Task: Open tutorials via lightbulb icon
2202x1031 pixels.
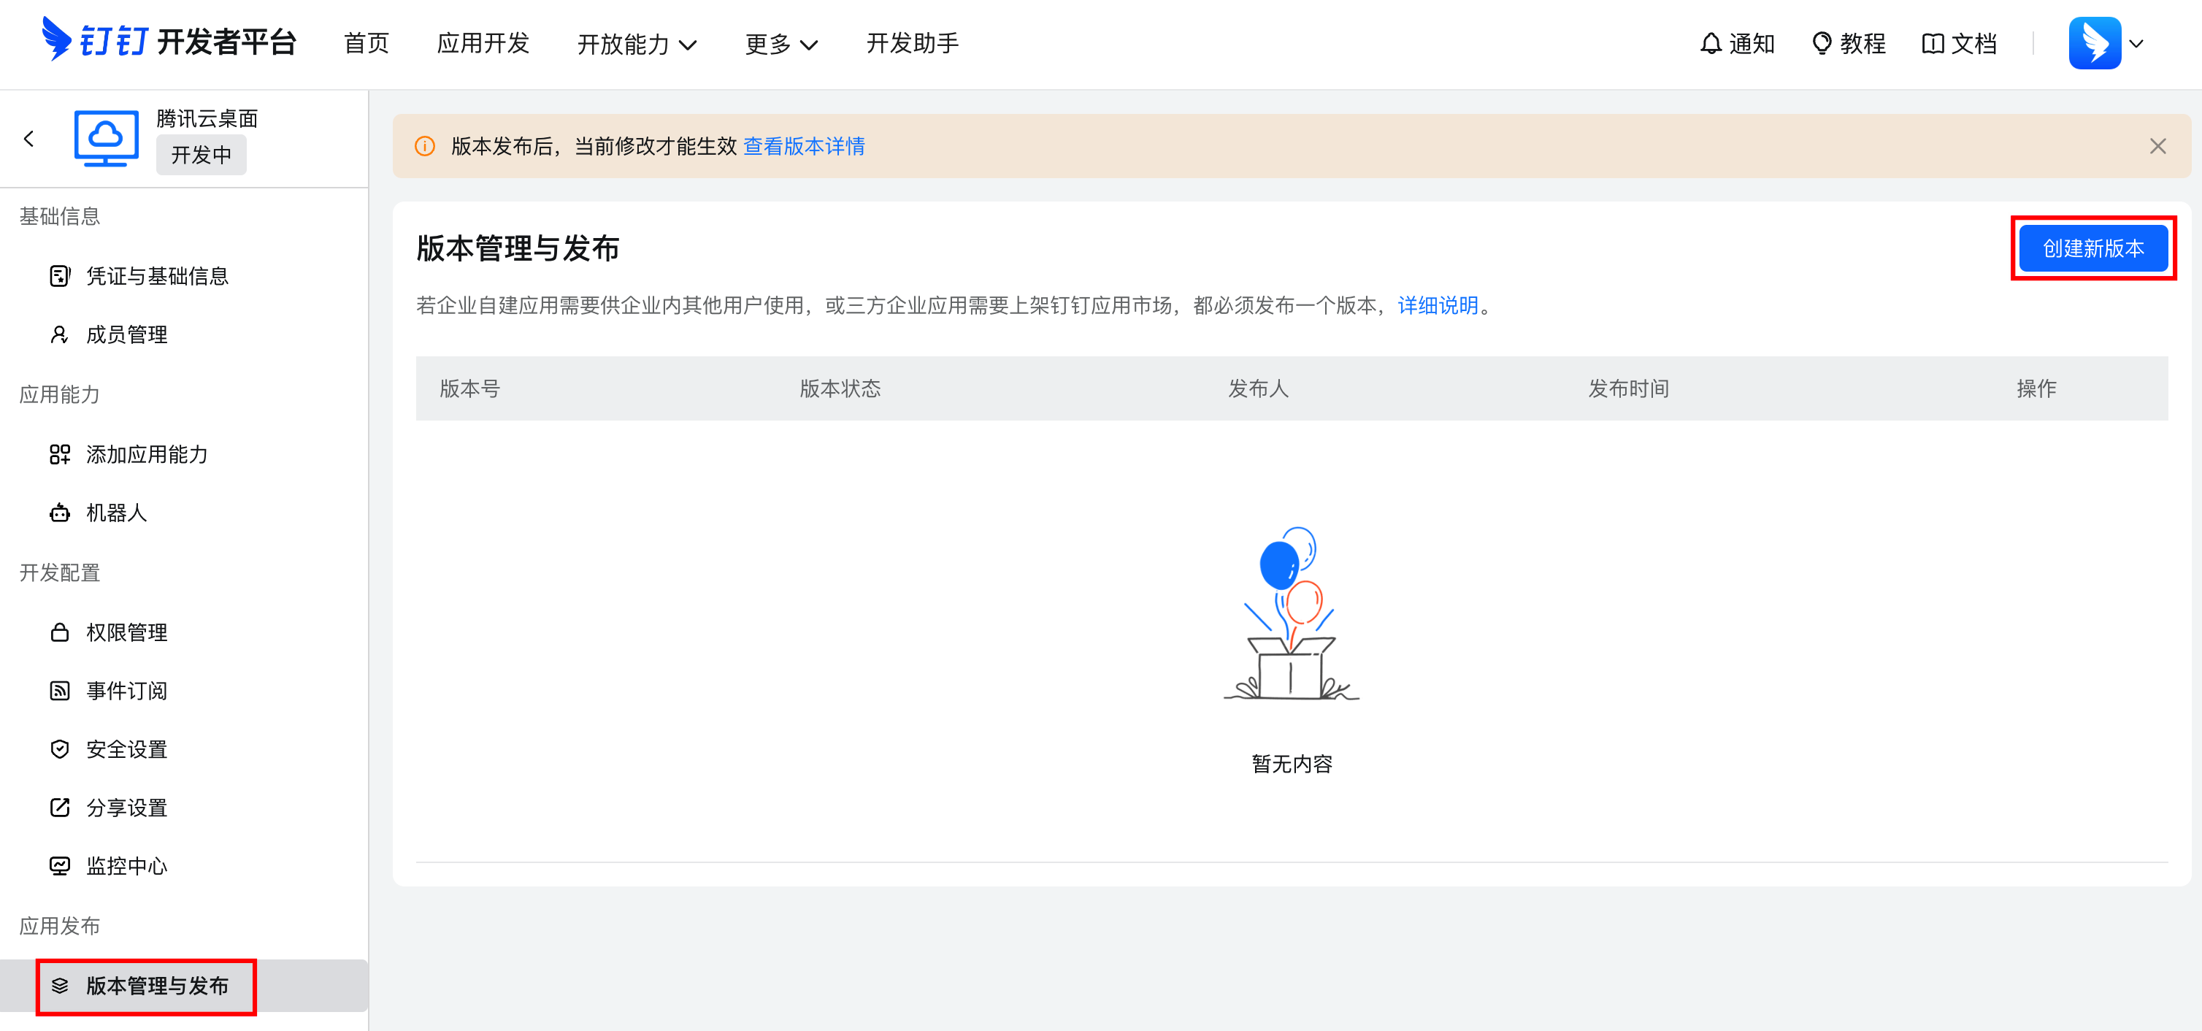Action: pyautogui.click(x=1822, y=43)
